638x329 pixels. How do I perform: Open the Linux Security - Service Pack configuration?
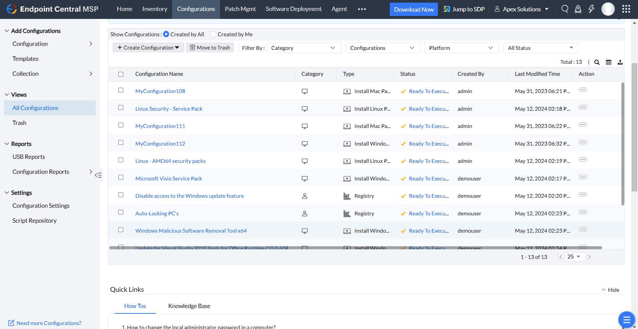pyautogui.click(x=169, y=109)
